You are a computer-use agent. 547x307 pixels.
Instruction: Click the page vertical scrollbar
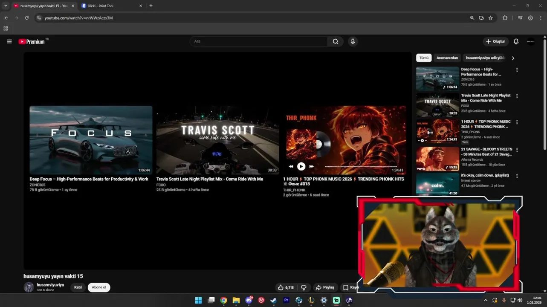click(x=545, y=94)
